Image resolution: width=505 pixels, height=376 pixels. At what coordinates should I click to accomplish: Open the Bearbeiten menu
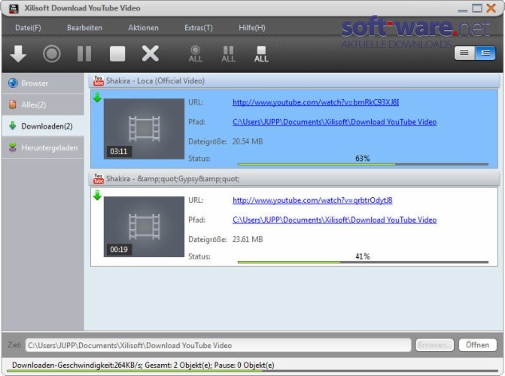(84, 28)
